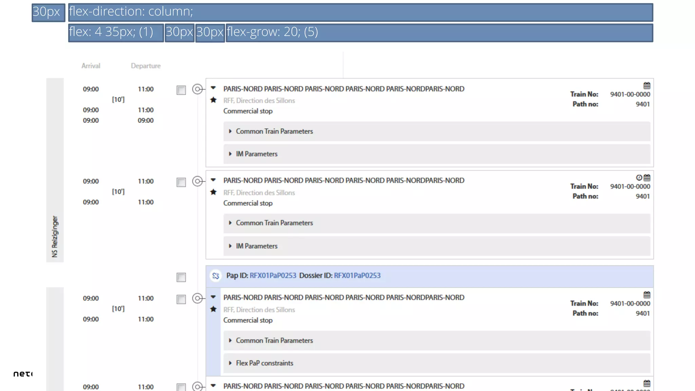Image resolution: width=695 pixels, height=391 pixels.
Task: Click station circle marker of third stop
Action: tap(198, 298)
